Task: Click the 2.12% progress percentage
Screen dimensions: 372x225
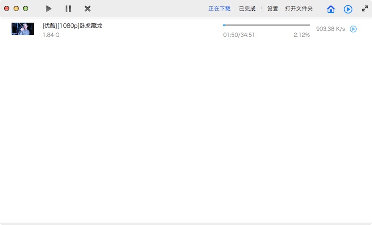Action: coord(302,35)
